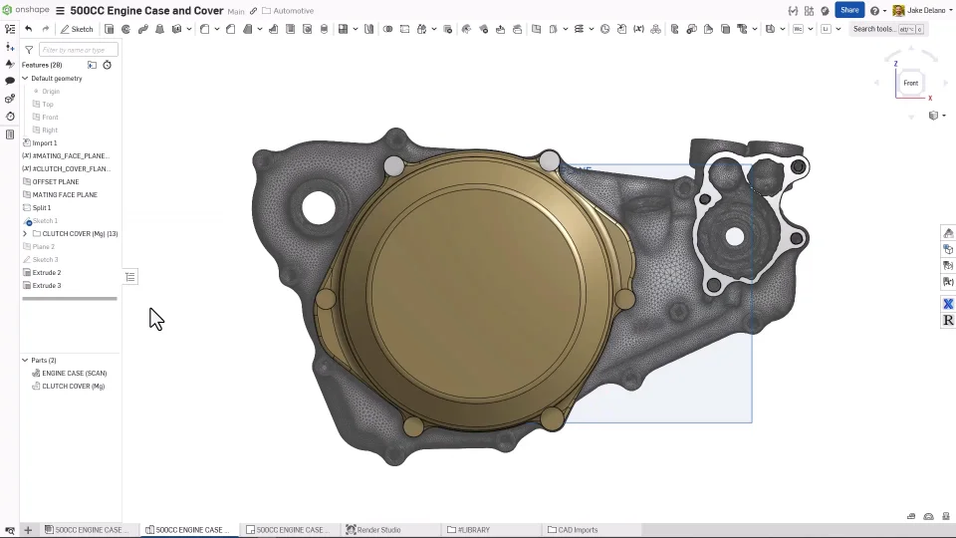Open the Help question mark icon
The height and width of the screenshot is (538, 956).
click(x=874, y=10)
